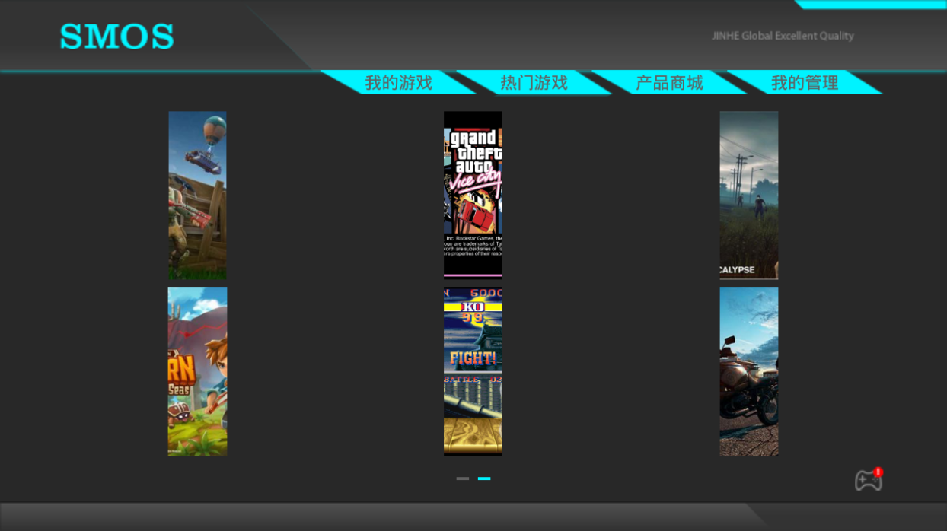Open the 我的游戏 tab
The image size is (947, 531).
point(398,82)
